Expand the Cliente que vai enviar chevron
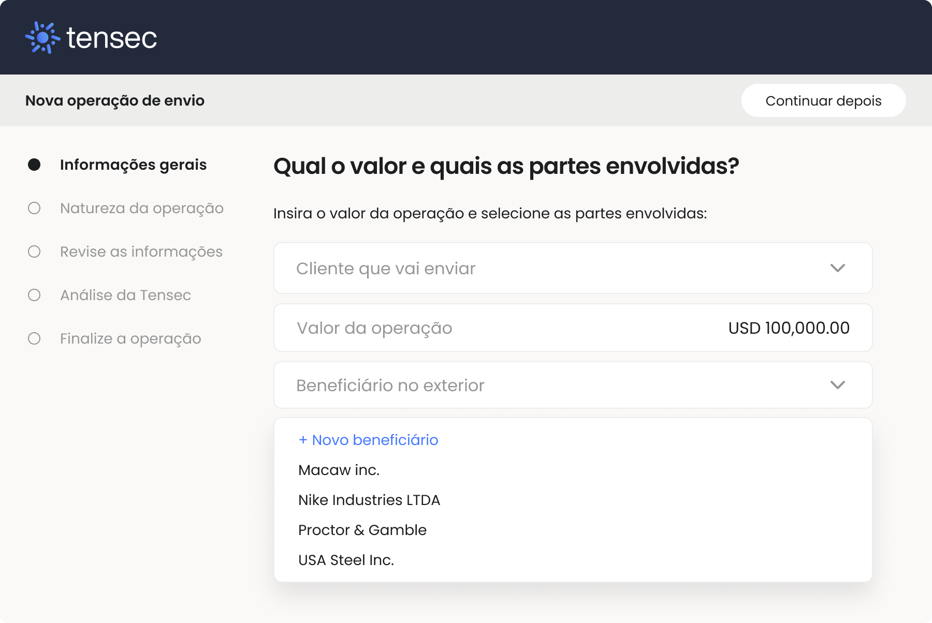 coord(837,268)
